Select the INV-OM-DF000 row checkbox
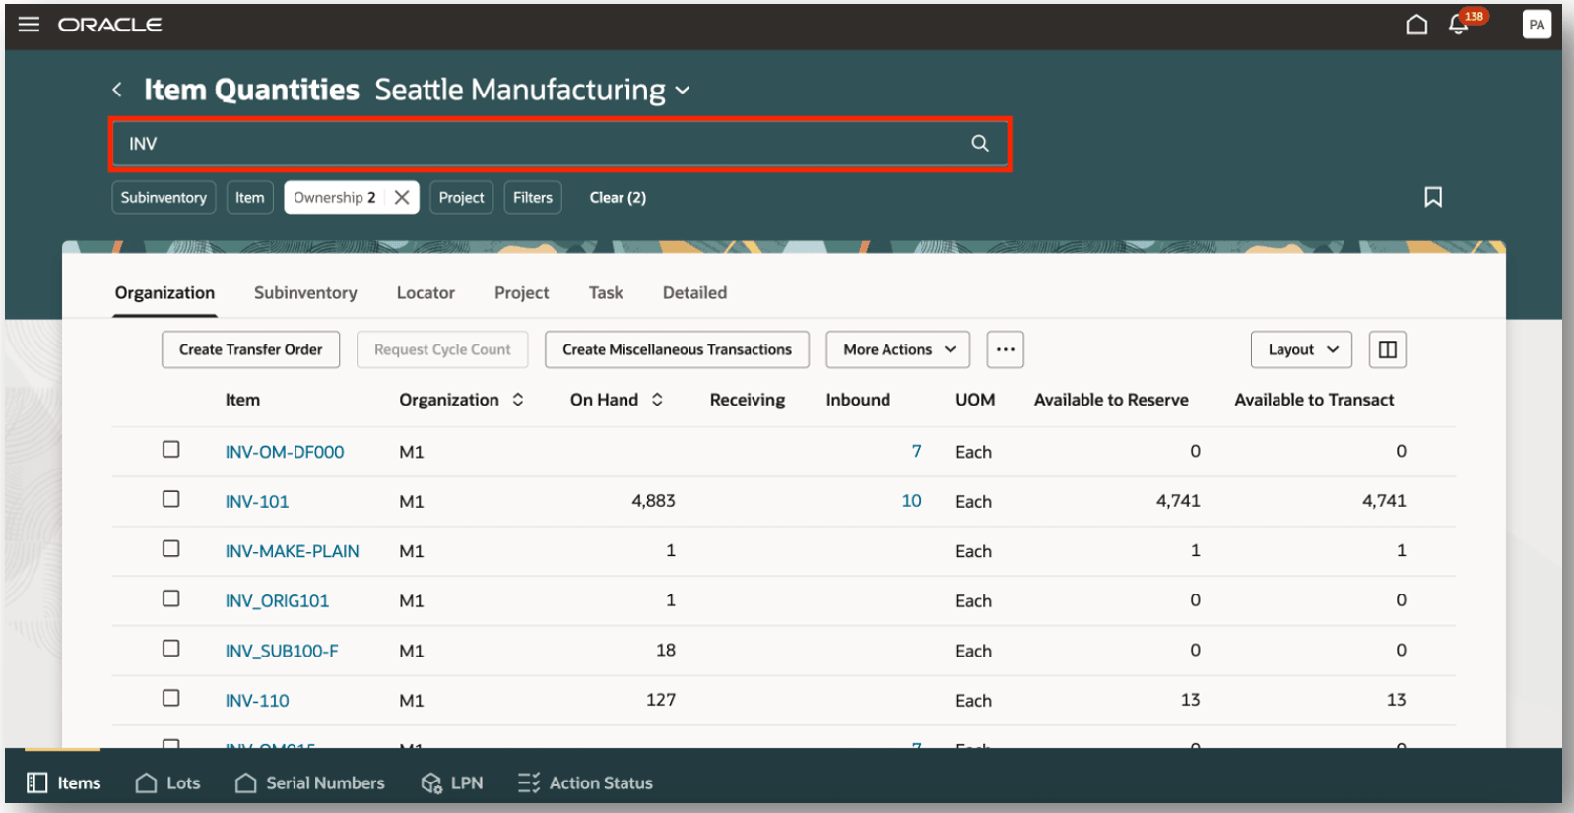This screenshot has height=813, width=1574. [x=171, y=450]
